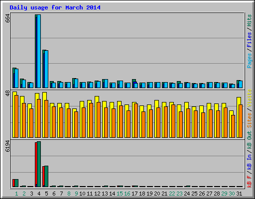Select day 12 label on the x-axis
The image size is (255, 199).
tap(97, 194)
